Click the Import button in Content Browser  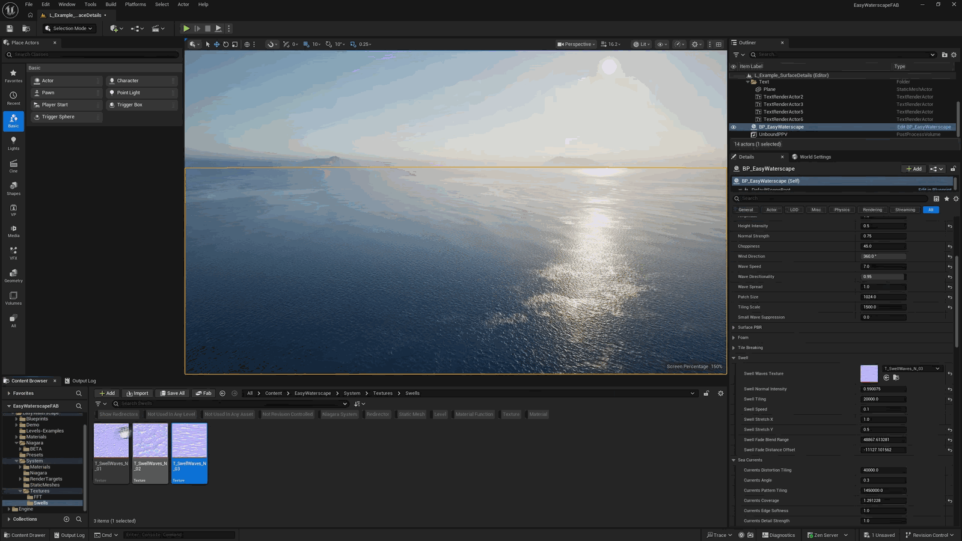137,393
